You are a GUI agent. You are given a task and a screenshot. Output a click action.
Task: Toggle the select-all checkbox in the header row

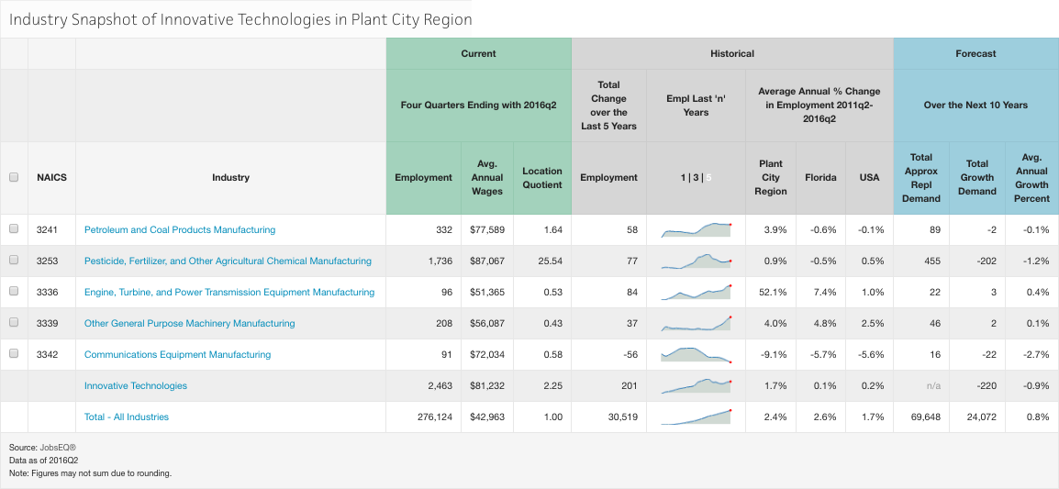click(x=14, y=178)
